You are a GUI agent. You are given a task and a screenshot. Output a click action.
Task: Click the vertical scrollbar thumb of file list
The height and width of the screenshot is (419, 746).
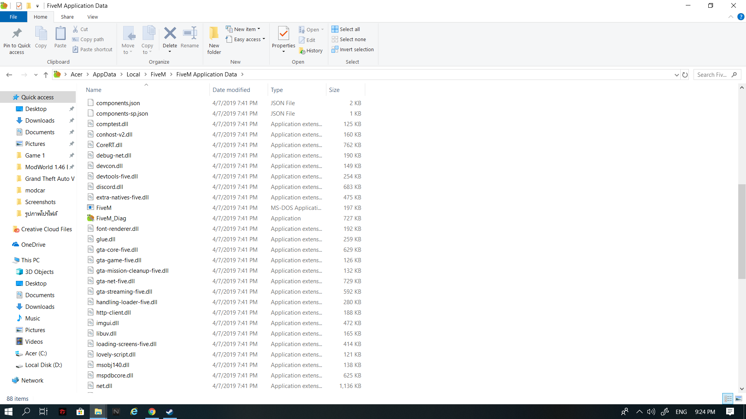[x=742, y=232]
